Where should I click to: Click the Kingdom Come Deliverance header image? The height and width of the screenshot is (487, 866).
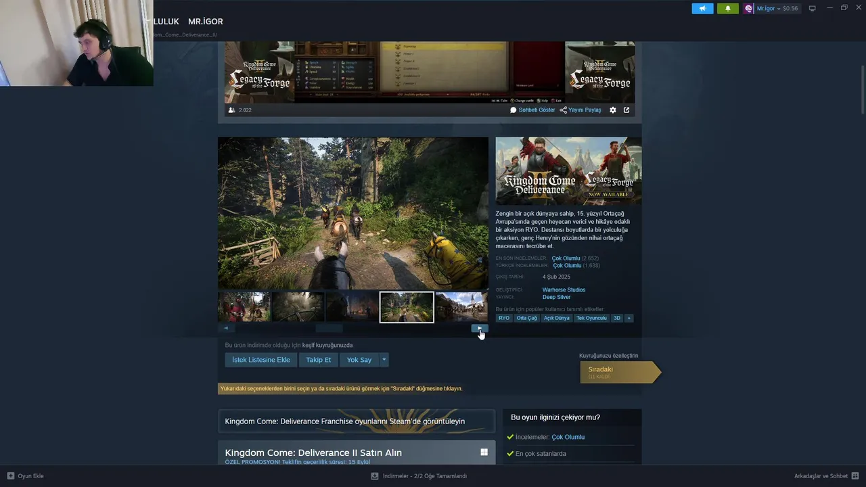click(x=568, y=171)
